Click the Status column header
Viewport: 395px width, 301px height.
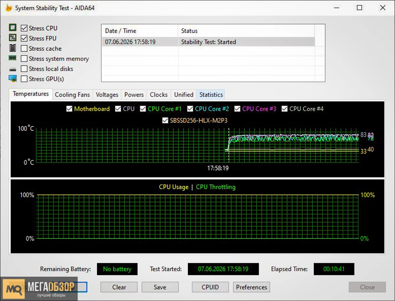(246, 31)
